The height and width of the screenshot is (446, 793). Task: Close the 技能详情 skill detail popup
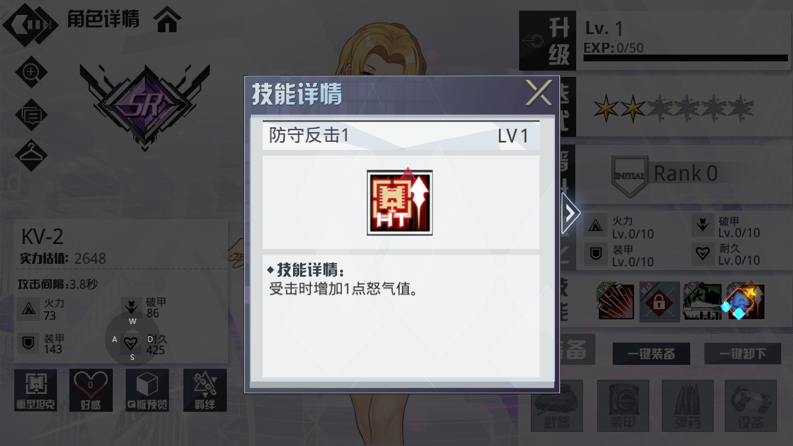point(539,93)
